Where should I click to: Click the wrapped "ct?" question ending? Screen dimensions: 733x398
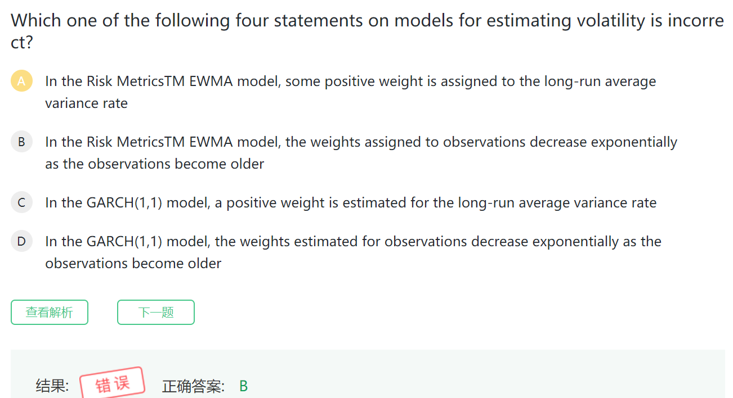pyautogui.click(x=22, y=43)
